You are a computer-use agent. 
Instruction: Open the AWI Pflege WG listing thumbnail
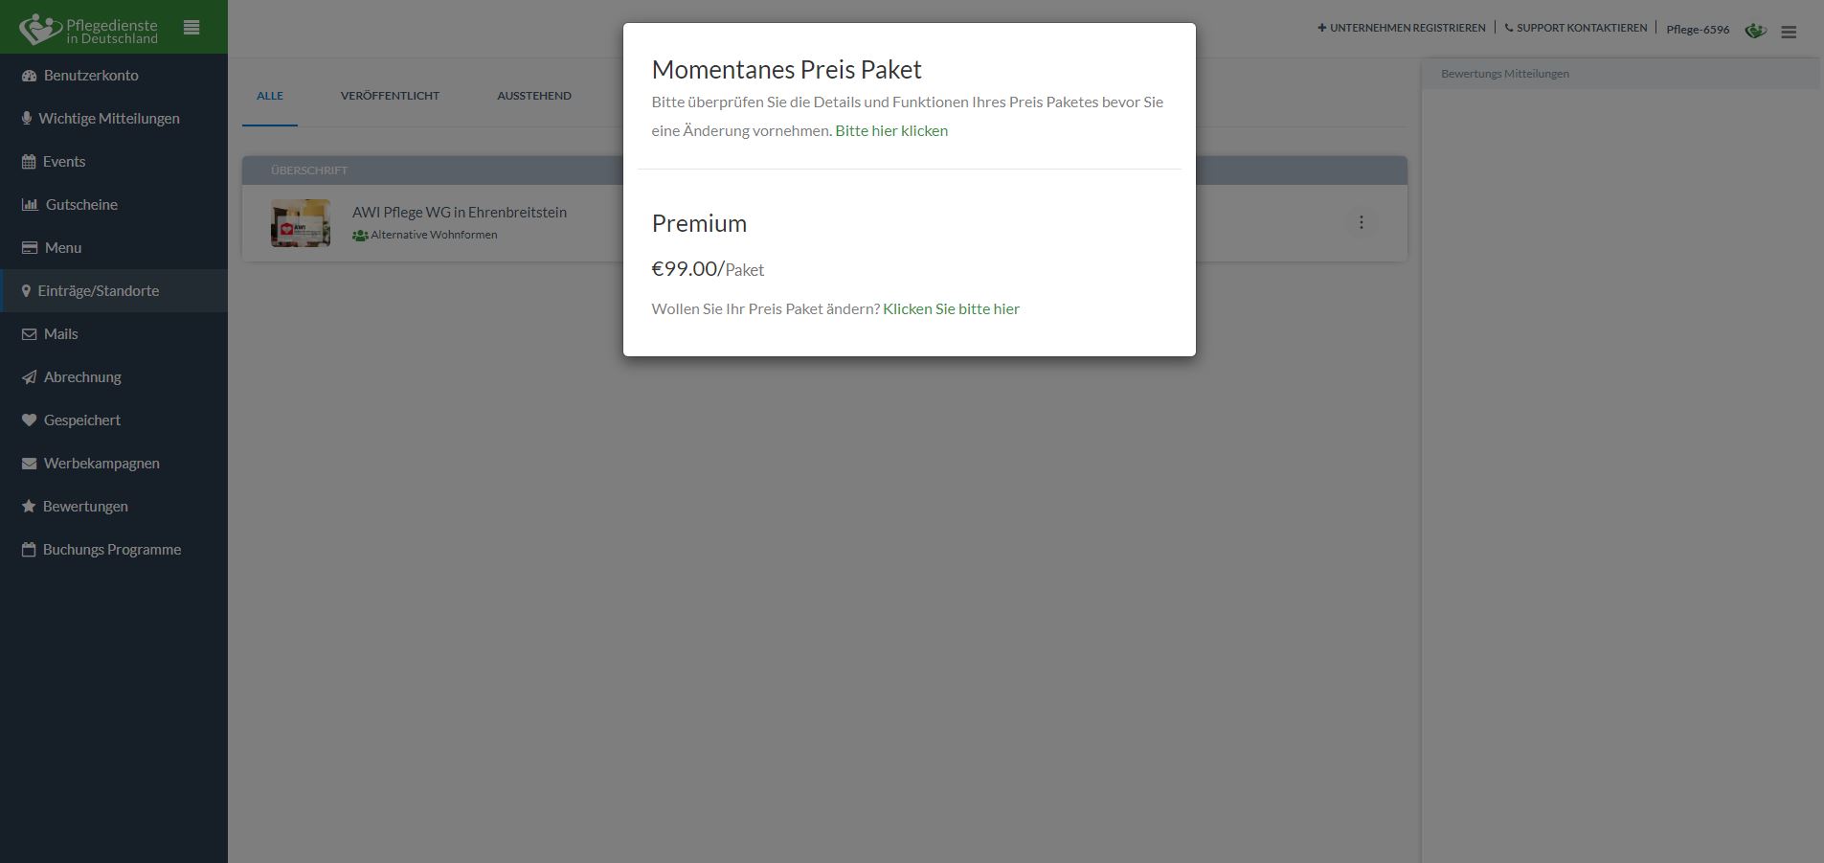301,223
